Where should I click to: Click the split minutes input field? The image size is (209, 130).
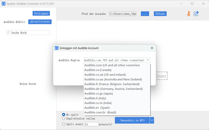(91, 124)
